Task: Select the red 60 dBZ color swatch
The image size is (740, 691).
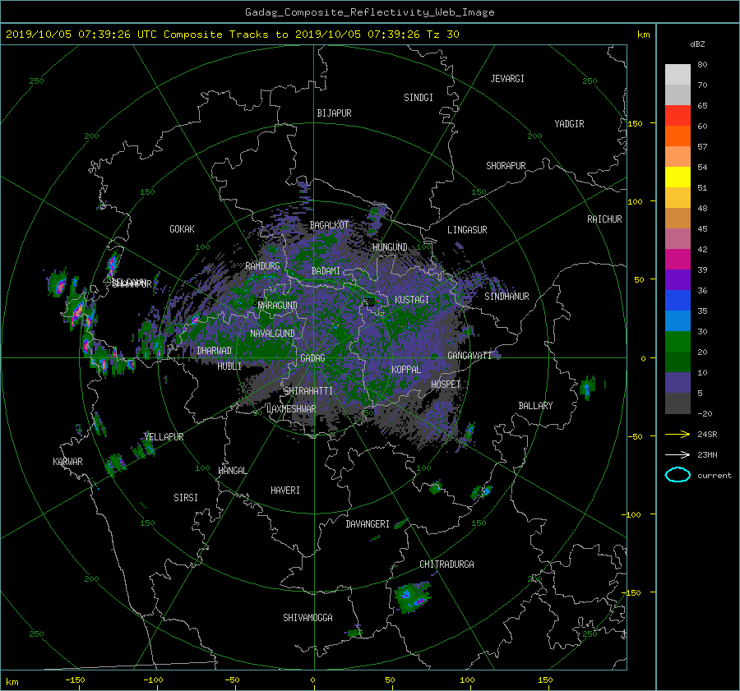Action: 678,116
